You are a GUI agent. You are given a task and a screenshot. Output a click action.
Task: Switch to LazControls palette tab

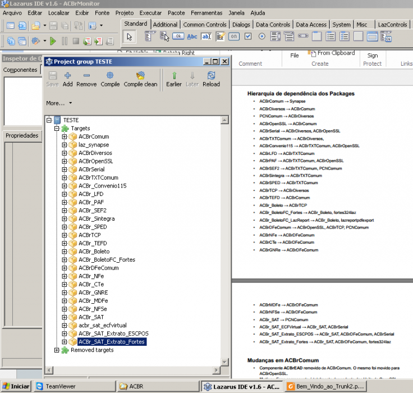click(x=392, y=25)
